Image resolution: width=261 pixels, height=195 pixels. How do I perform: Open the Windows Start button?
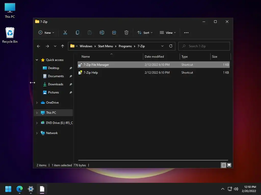tap(8, 189)
